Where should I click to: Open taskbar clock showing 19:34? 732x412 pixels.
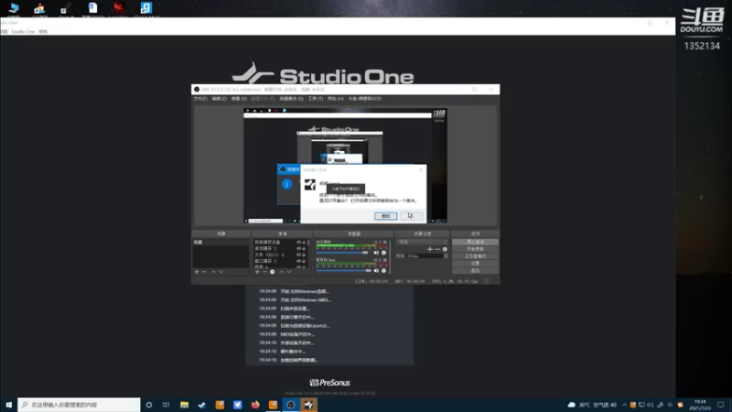click(x=700, y=405)
